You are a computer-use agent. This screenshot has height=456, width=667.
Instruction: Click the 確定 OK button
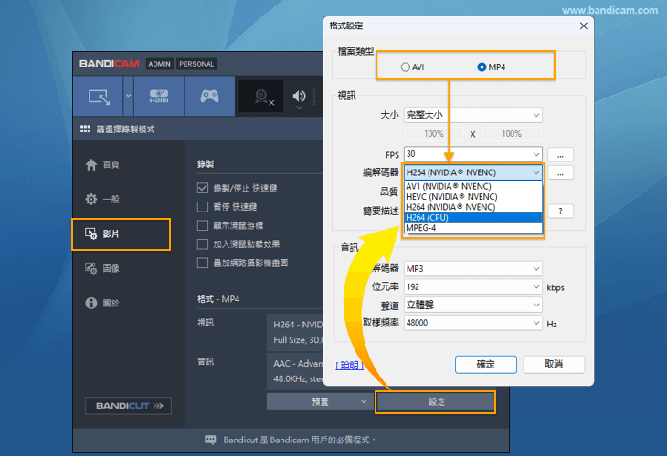(486, 364)
